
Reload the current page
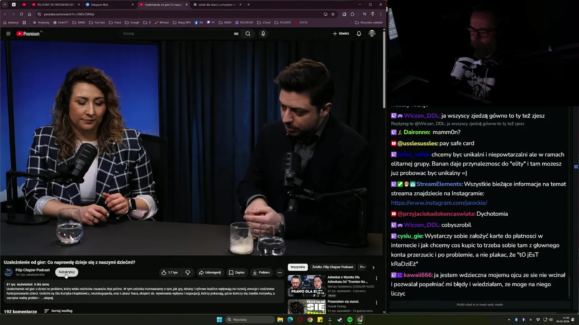[x=21, y=14]
